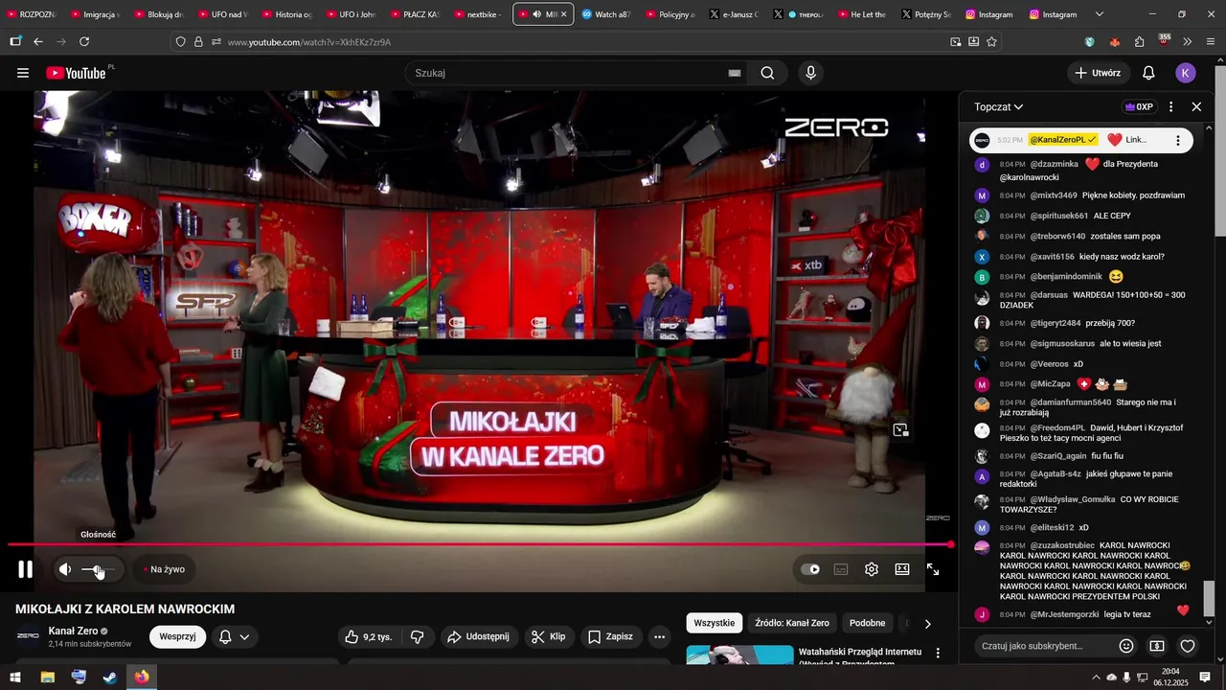Viewport: 1226px width, 690px height.
Task: Send a heart reaction in chat
Action: [1188, 646]
